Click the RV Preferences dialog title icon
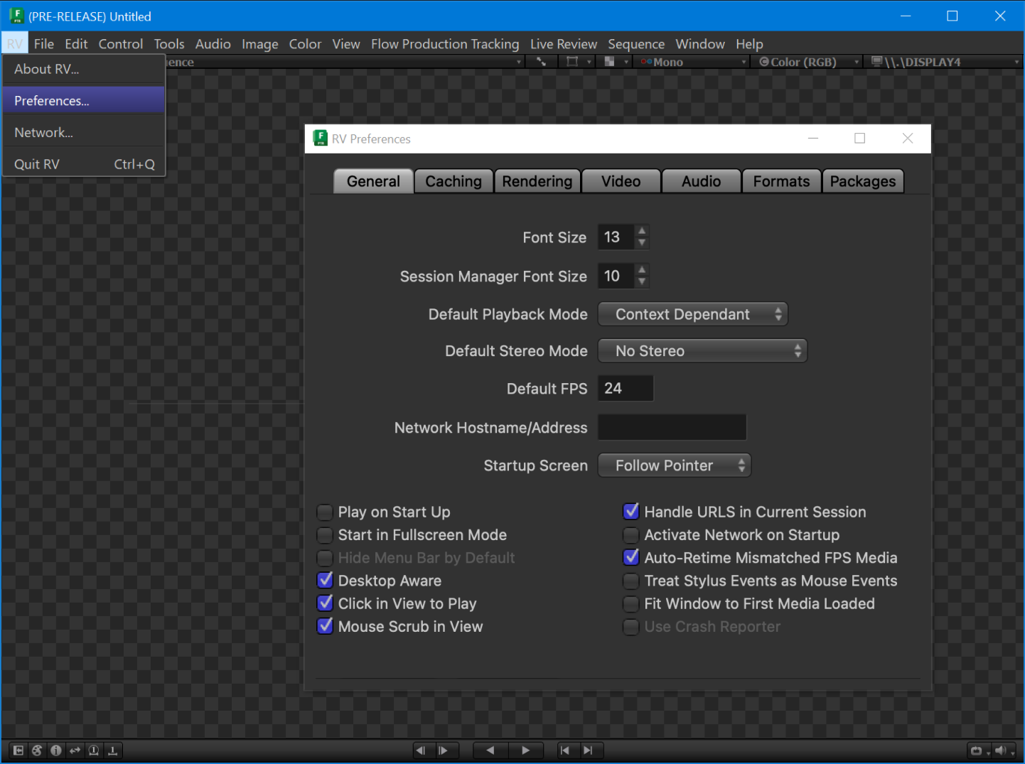Image resolution: width=1025 pixels, height=764 pixels. [x=320, y=139]
